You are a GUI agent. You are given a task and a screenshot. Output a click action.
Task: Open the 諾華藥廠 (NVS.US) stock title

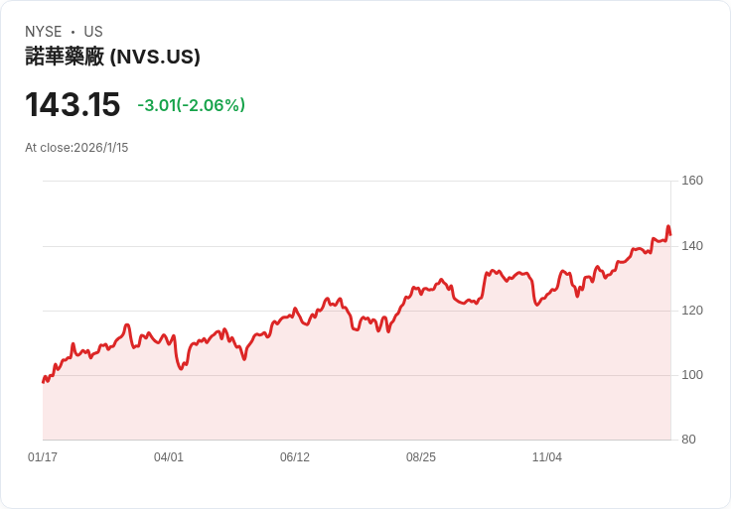[x=112, y=57]
